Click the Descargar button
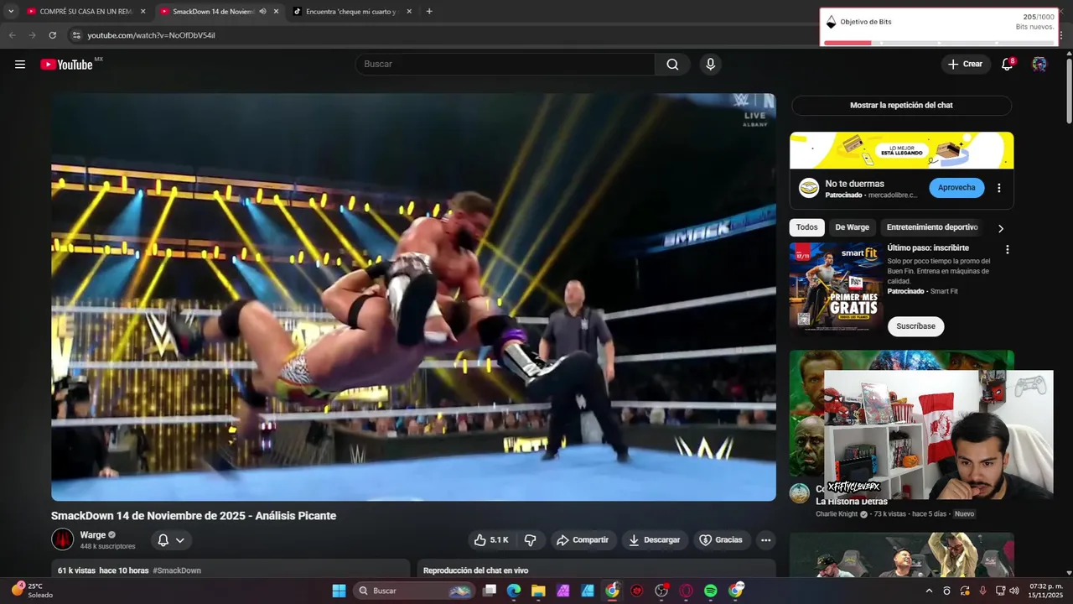 point(654,540)
